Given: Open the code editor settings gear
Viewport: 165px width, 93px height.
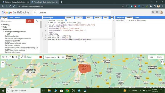Looking at the screenshot, I should click(112, 18).
